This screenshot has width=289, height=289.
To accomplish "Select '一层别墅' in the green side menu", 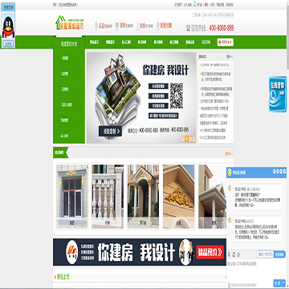I will click(x=64, y=58).
